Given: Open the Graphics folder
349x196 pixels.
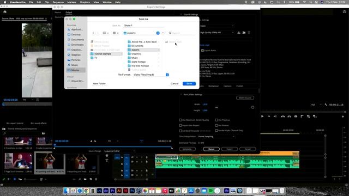Looking at the screenshot, I should click(143, 54).
